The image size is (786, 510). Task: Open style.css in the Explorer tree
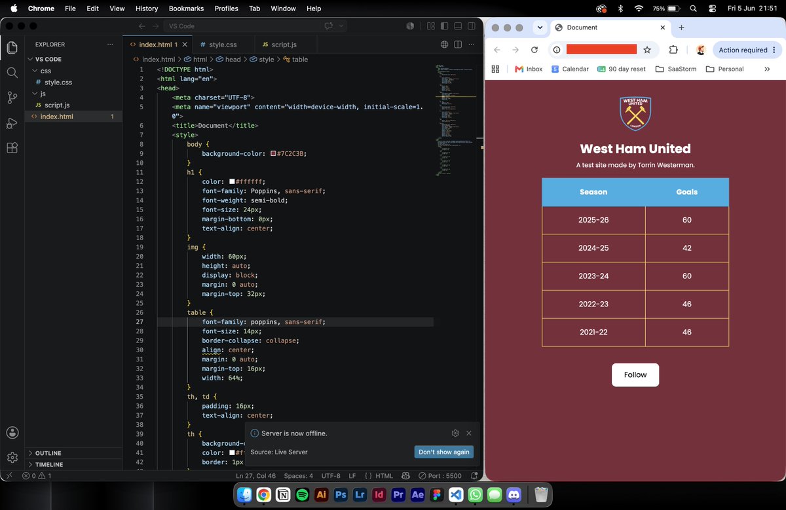click(x=74, y=82)
